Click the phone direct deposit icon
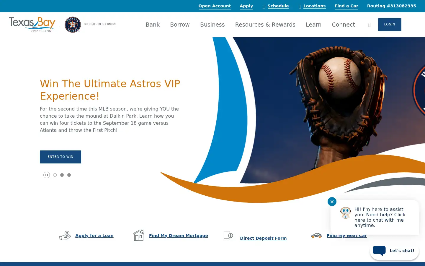Viewport: 425px width, 266px height. tap(228, 236)
